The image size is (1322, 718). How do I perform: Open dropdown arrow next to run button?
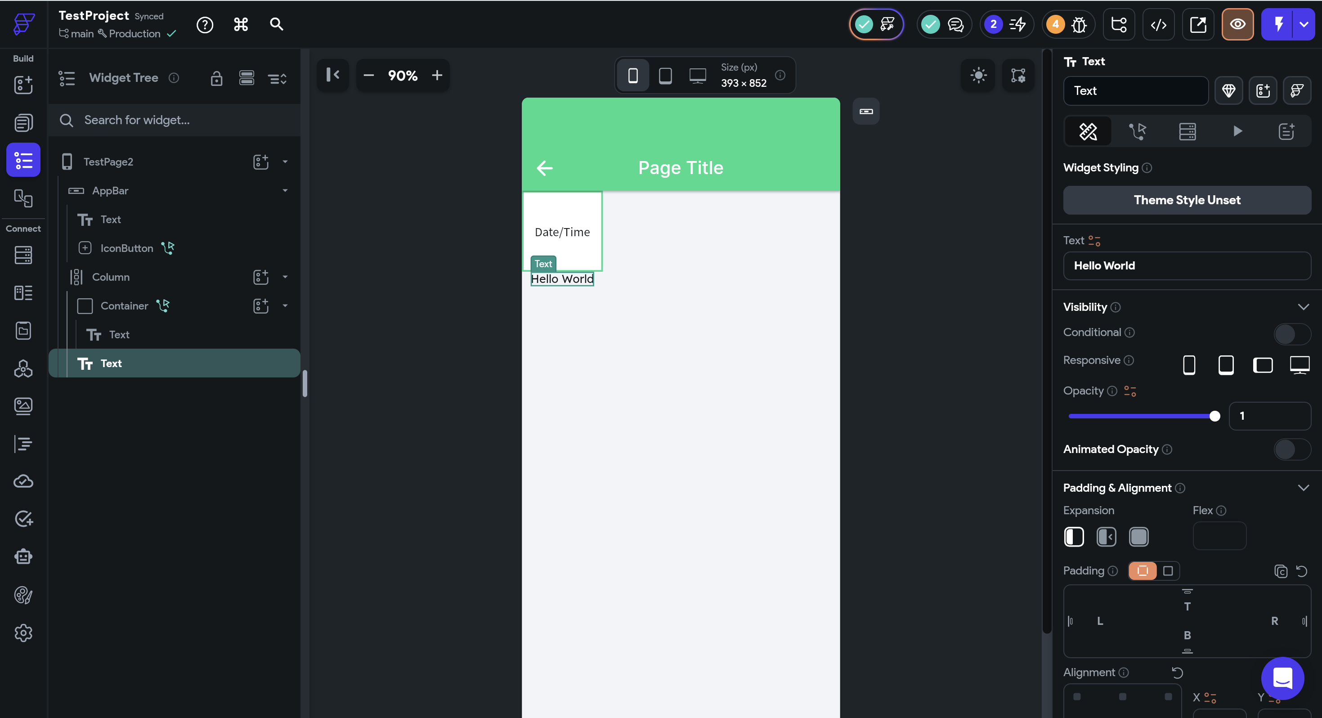1304,24
